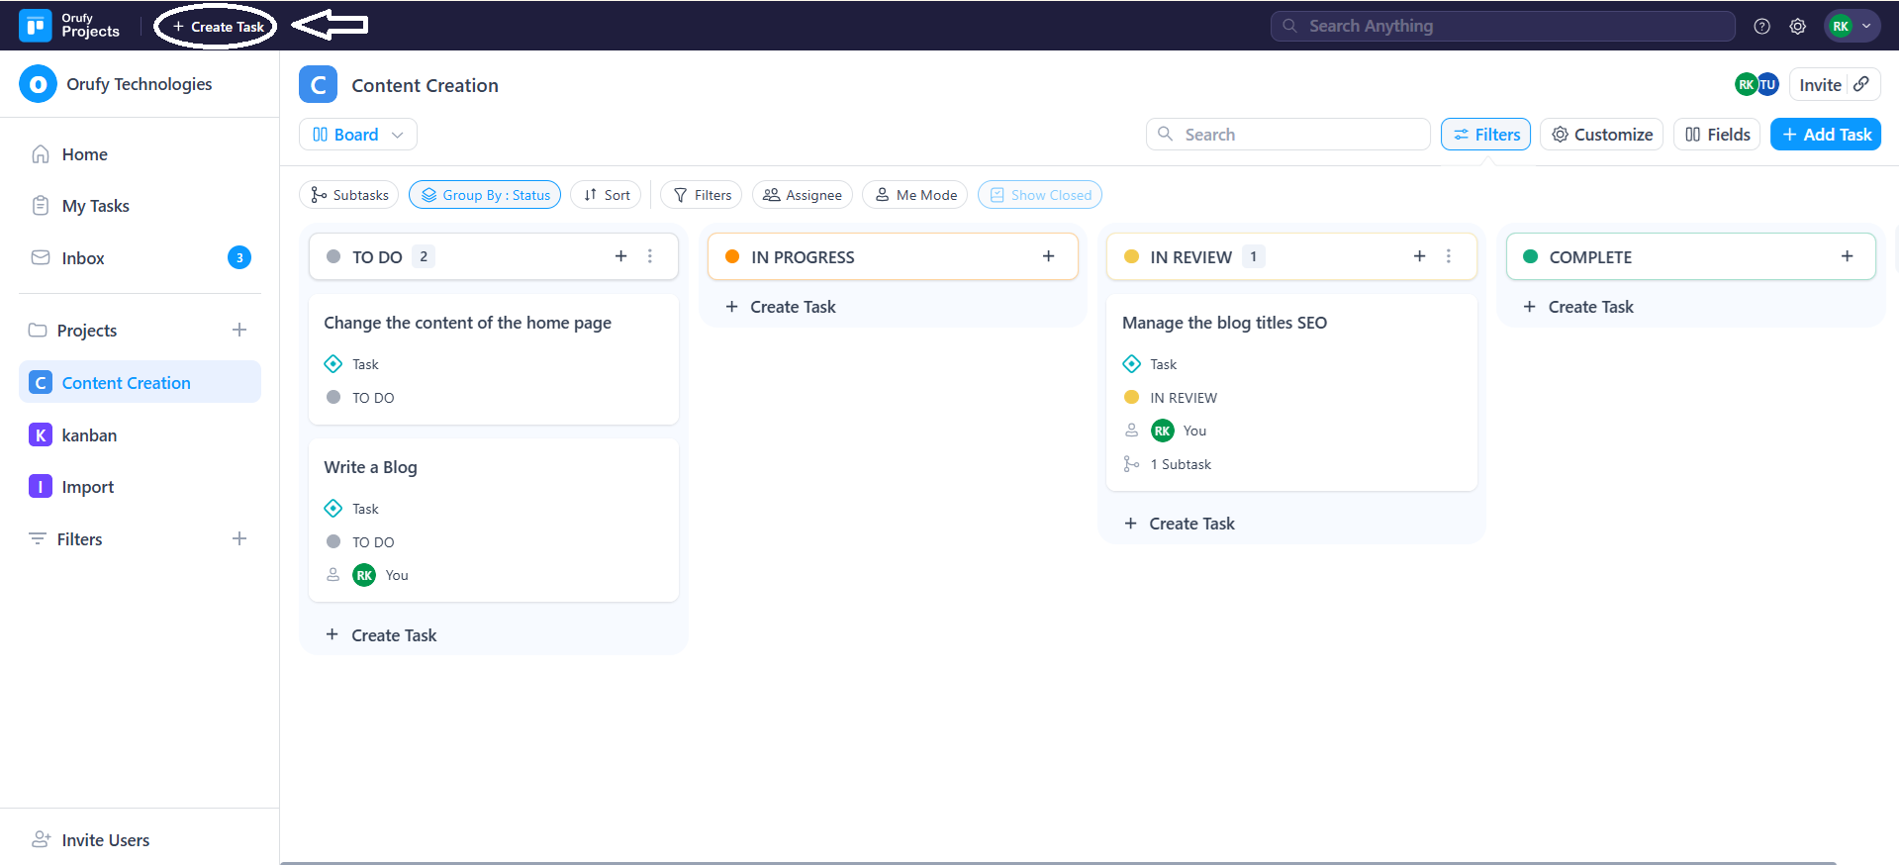Go to My Tasks in sidebar
Screen dimensions: 1899x865
point(95,206)
